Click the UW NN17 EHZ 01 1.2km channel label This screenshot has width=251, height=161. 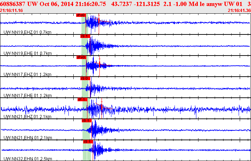[x=27, y=75]
